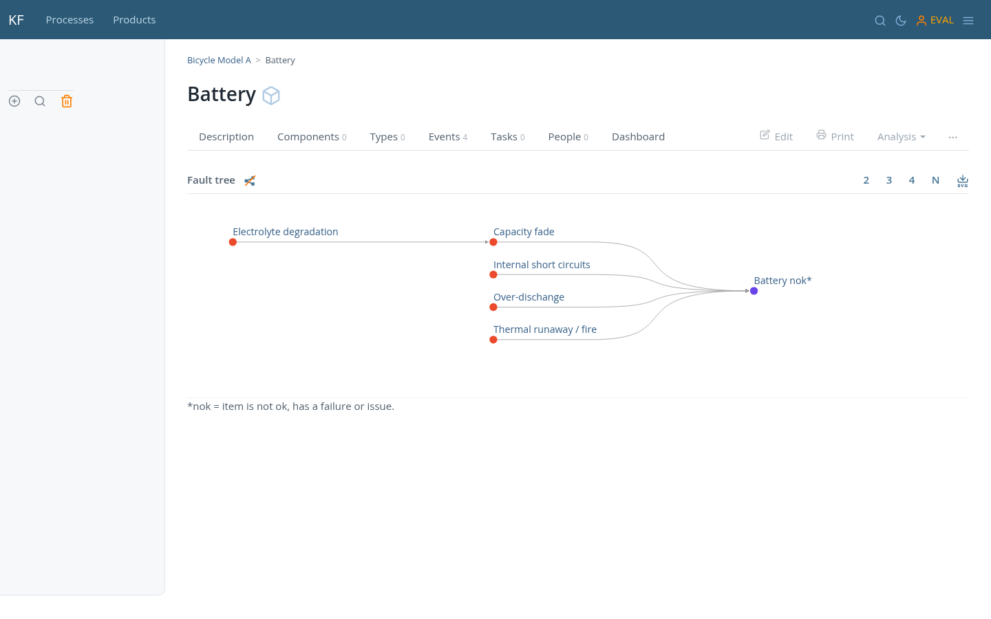Click red dot of Internal short circuits
991x619 pixels.
[x=493, y=274]
